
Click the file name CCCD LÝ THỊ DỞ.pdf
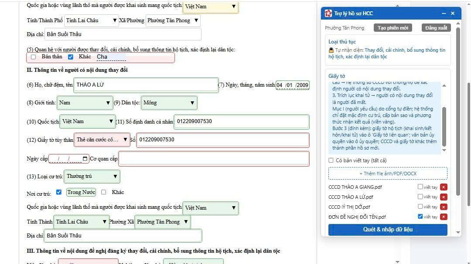349,207
